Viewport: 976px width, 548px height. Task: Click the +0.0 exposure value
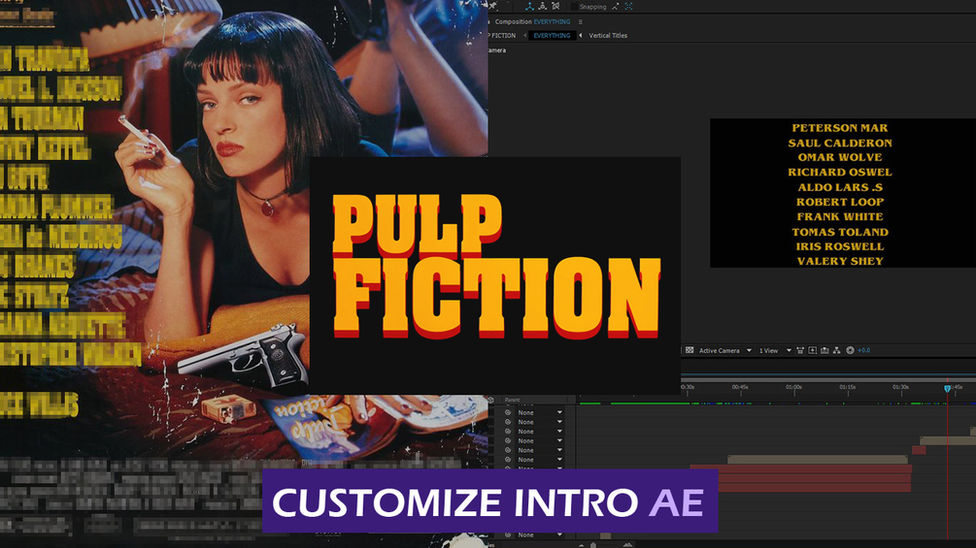click(x=864, y=350)
